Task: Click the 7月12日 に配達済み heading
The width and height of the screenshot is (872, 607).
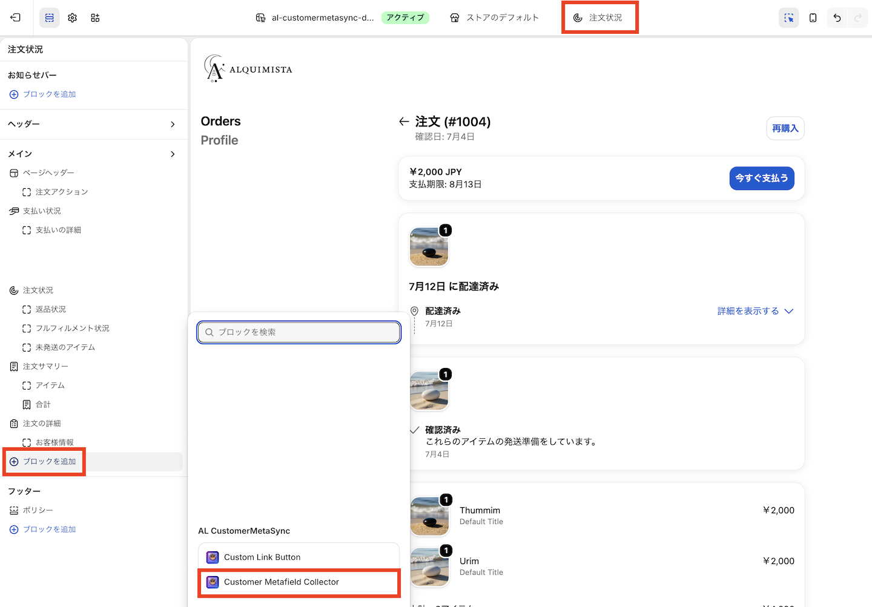Action: click(454, 286)
